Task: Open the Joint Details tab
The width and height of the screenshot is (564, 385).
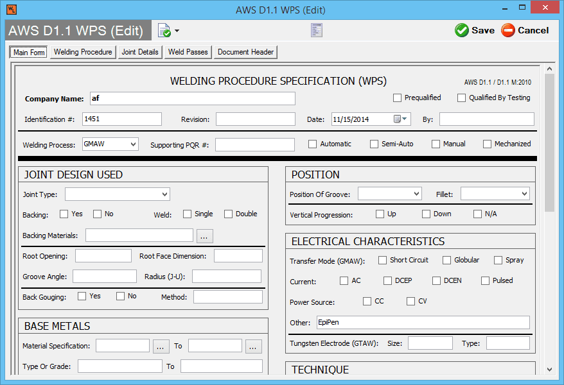Action: click(x=140, y=52)
